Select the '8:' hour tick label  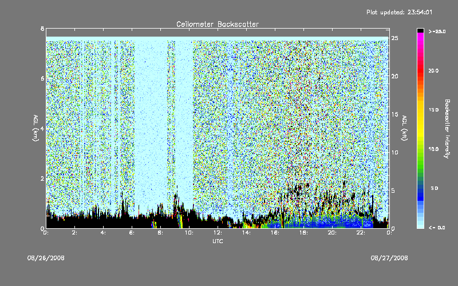pos(160,233)
